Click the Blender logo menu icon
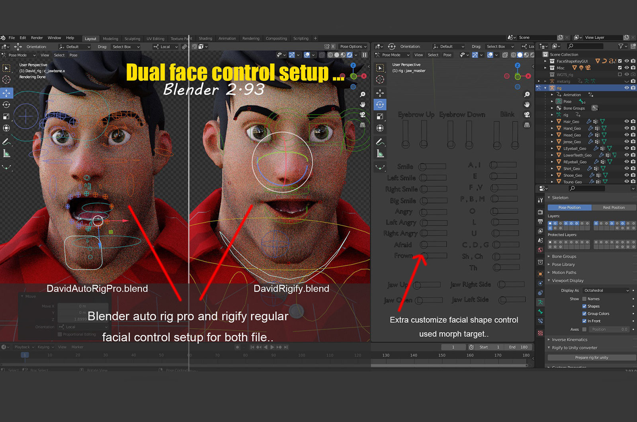This screenshot has width=637, height=422. coord(3,38)
